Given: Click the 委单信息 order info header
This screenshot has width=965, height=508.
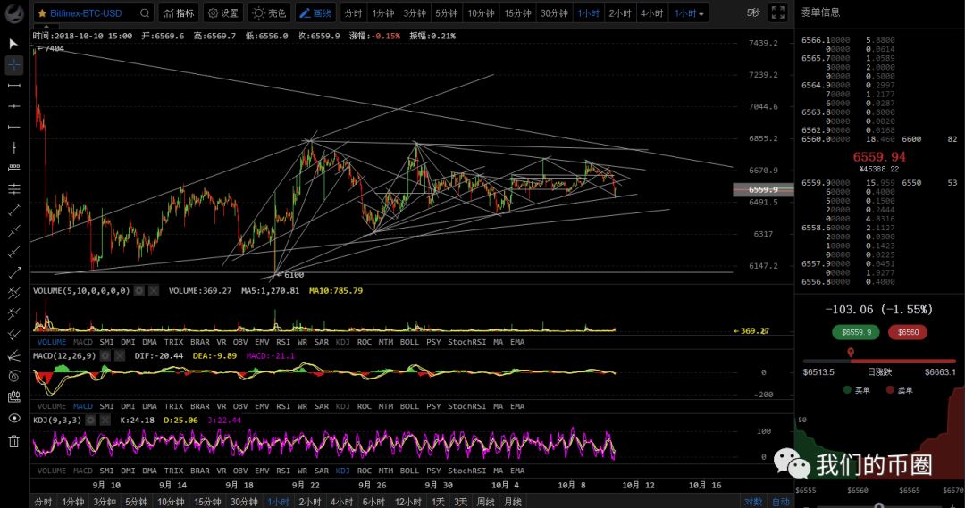Looking at the screenshot, I should click(820, 12).
